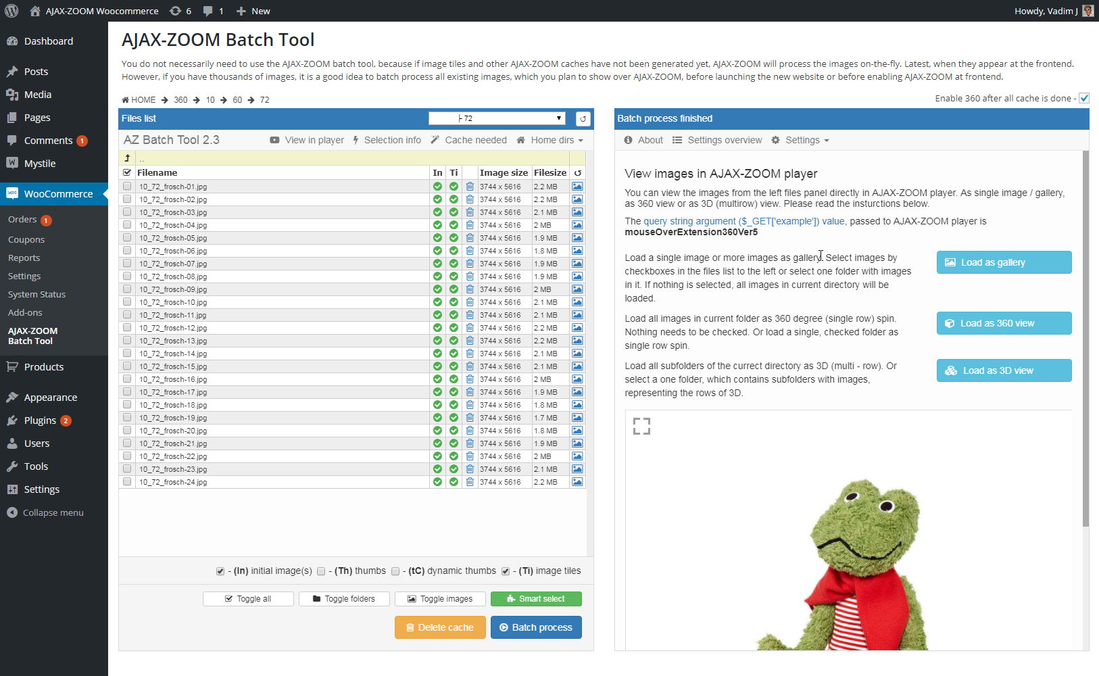Check the box for 10_72_frosch-04.jpg
The image size is (1099, 676).
(127, 224)
